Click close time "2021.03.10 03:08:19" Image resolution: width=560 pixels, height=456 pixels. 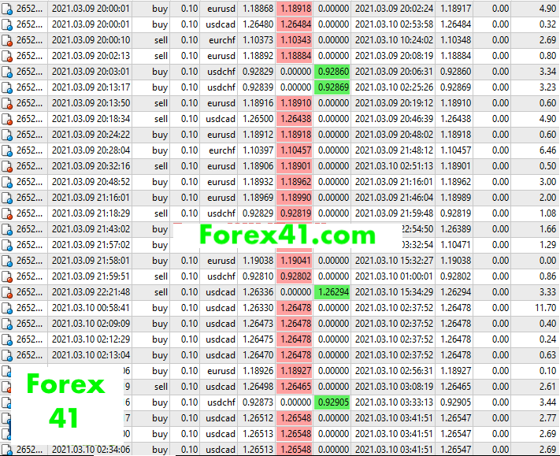pyautogui.click(x=394, y=387)
